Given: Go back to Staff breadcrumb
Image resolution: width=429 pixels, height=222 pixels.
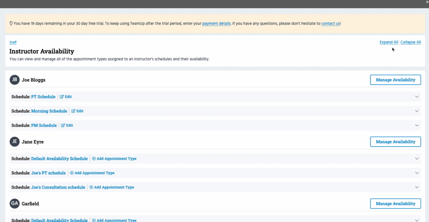Looking at the screenshot, I should (x=13, y=42).
